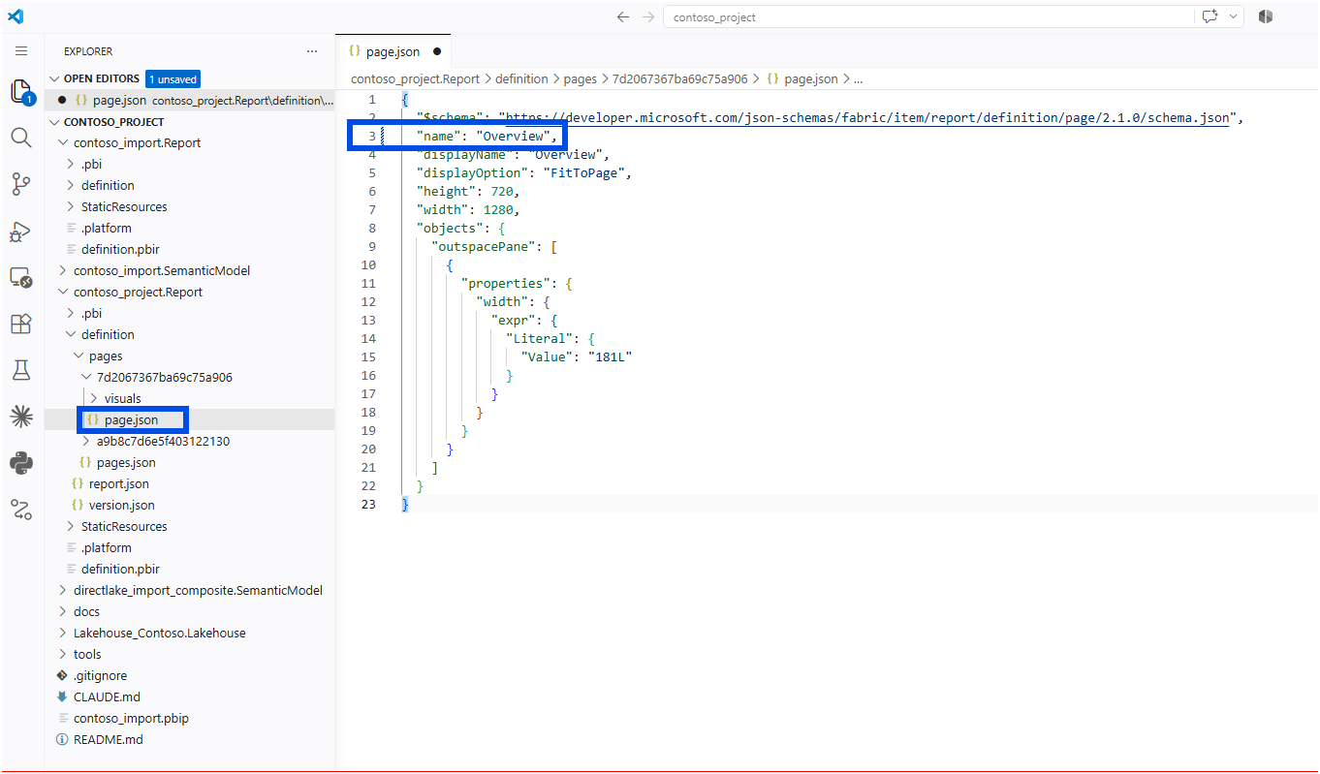Open the hamburger application menu
This screenshot has height=774, width=1320.
(x=21, y=51)
